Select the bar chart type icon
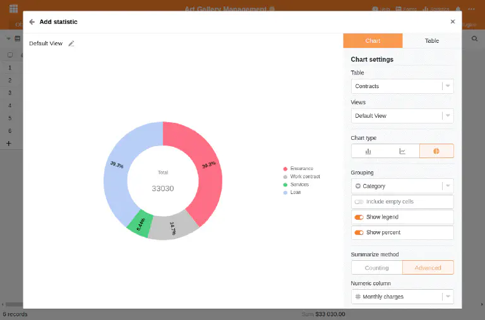Screen dimensions: 485x320 368,151
